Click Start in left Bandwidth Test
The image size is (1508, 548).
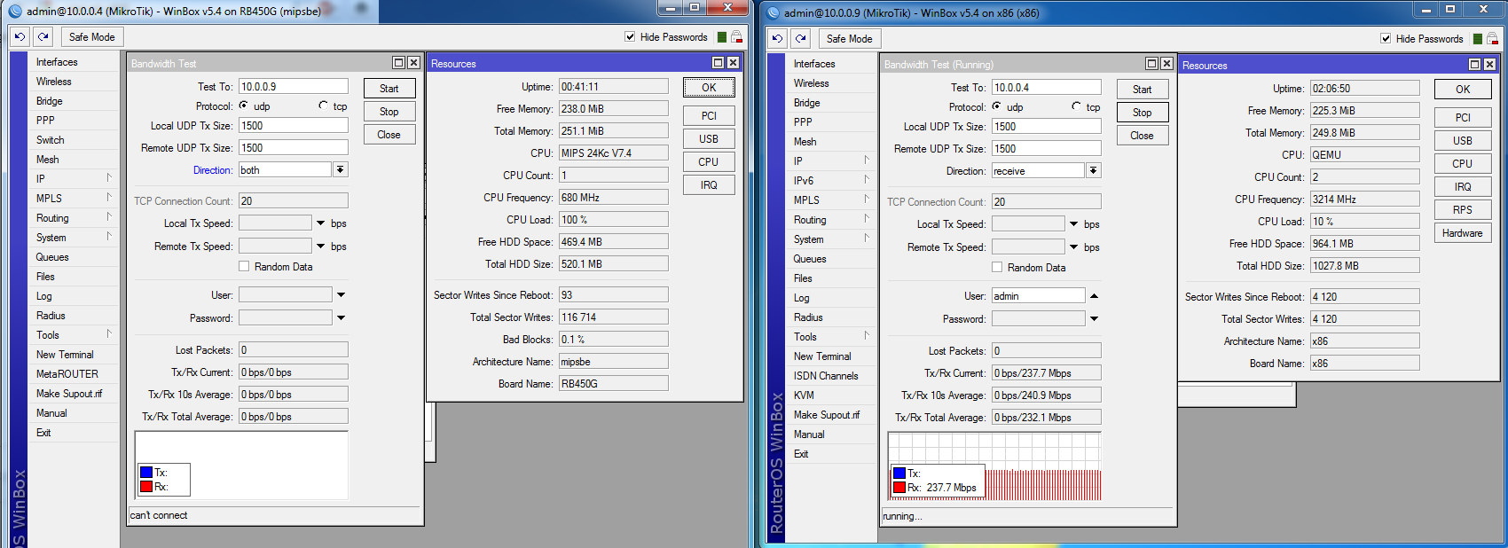tap(389, 89)
